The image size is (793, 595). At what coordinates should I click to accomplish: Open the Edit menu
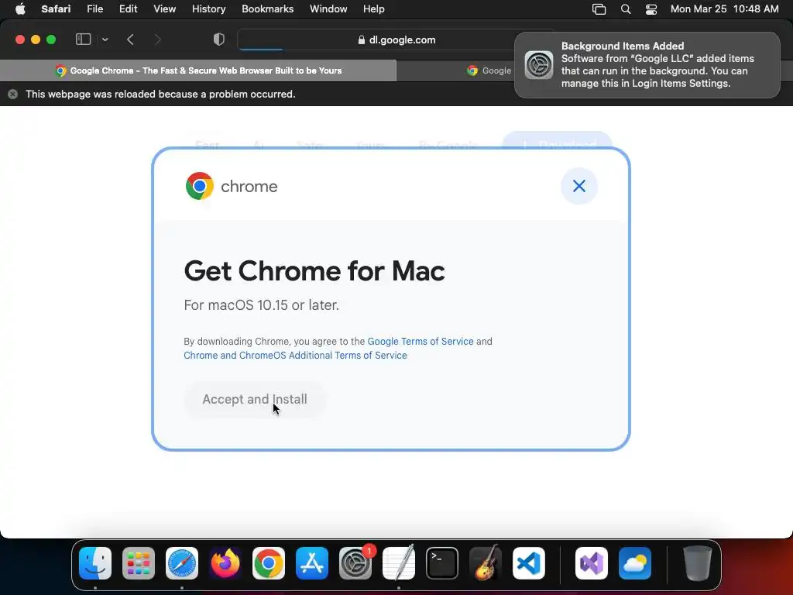point(128,9)
